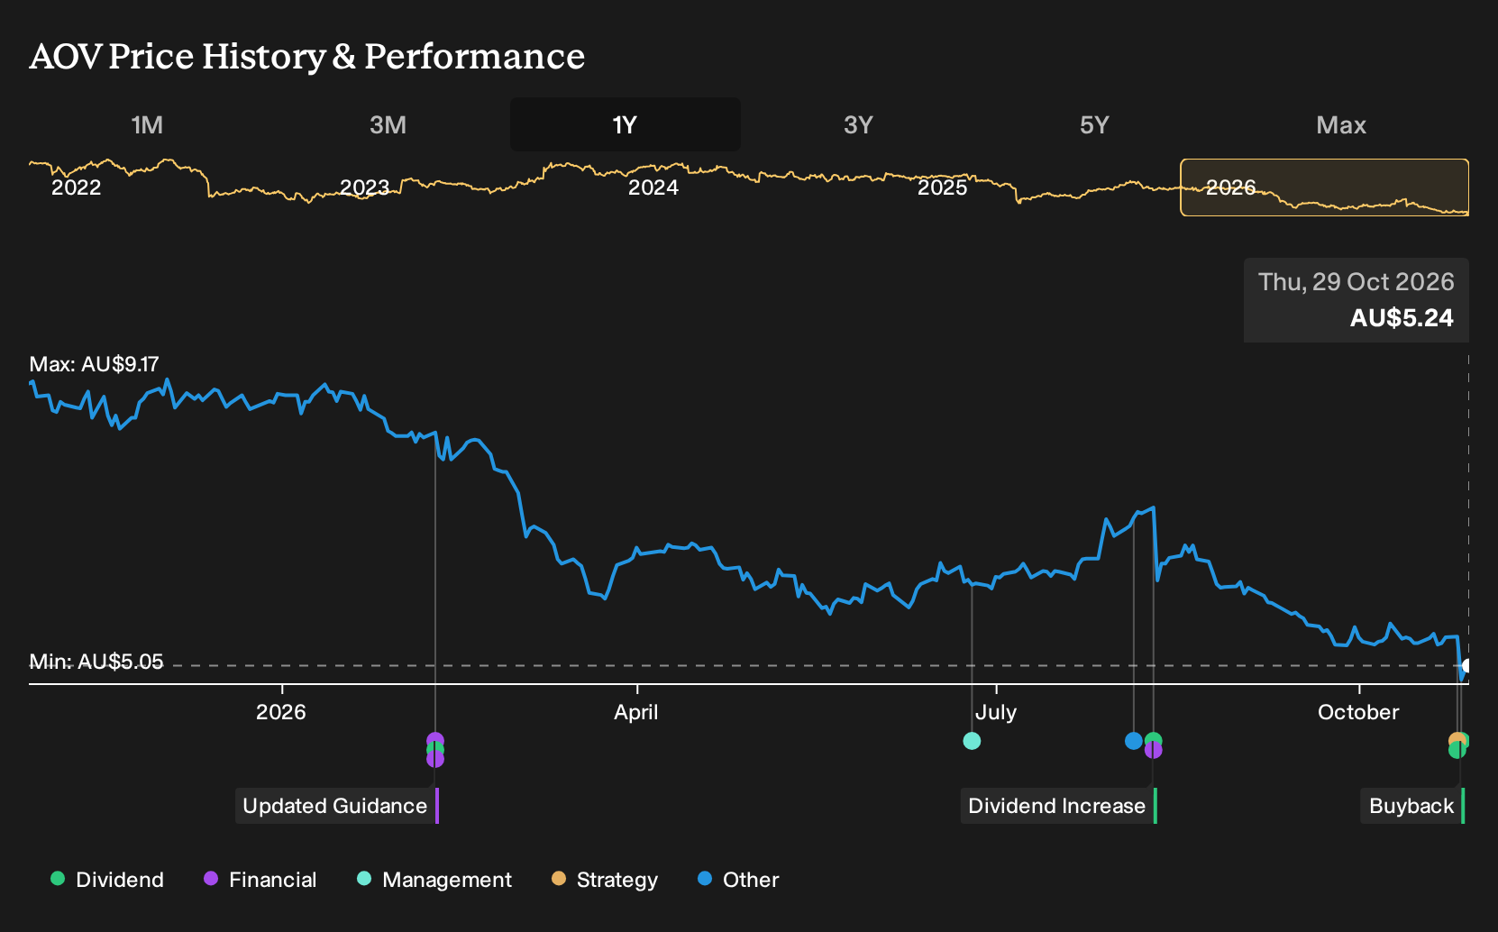Click the July axis label
Screen dimensions: 1498x932
tap(996, 712)
